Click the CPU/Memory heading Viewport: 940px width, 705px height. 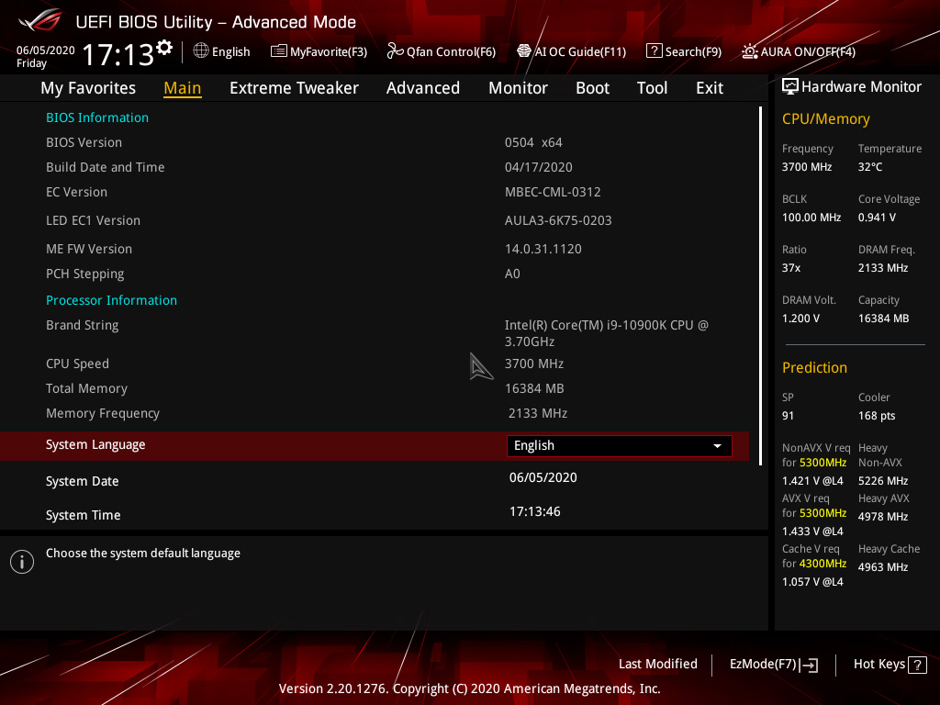coord(825,119)
